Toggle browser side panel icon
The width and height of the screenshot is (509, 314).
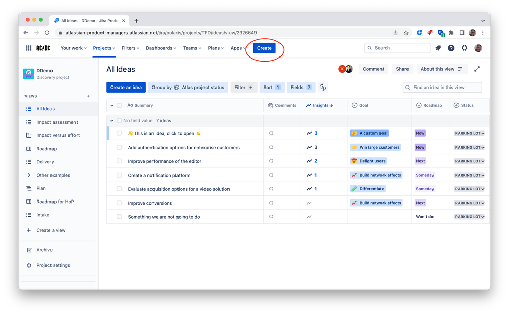[462, 33]
